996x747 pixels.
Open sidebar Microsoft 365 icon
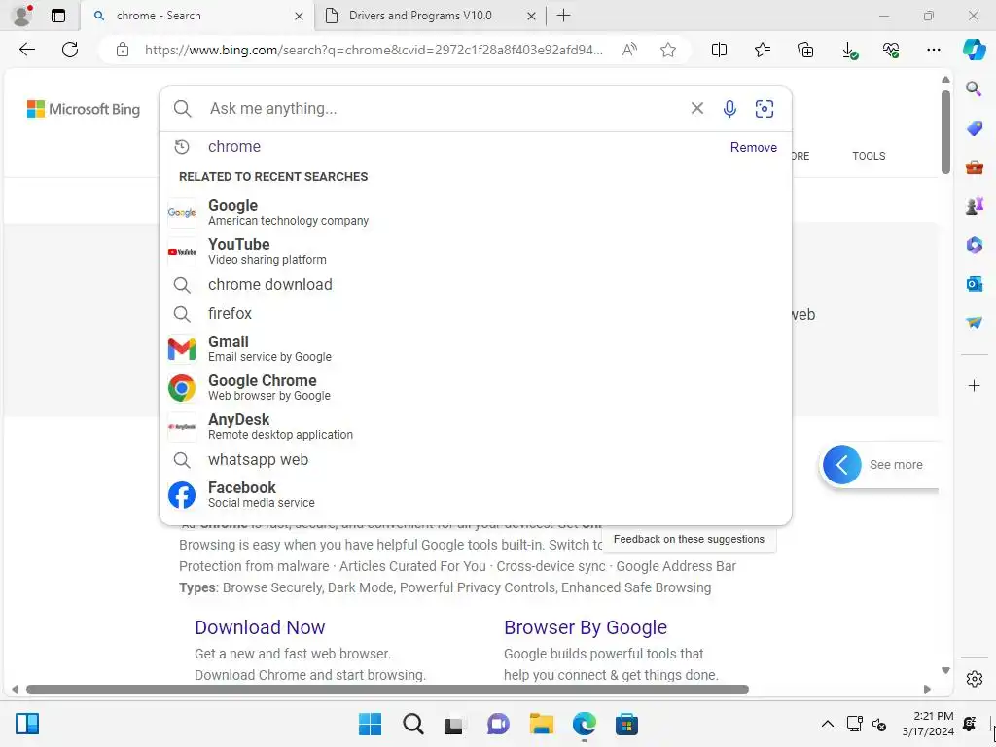(974, 244)
